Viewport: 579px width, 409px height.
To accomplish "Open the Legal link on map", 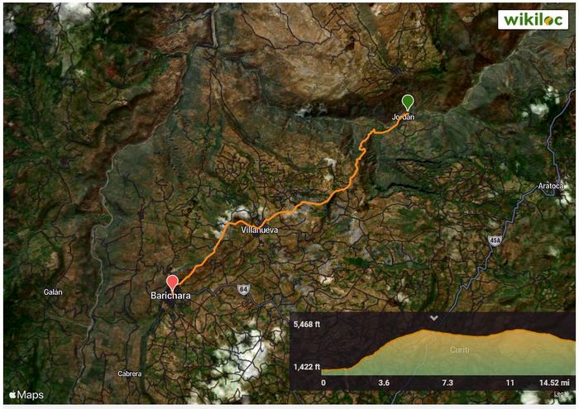I will click(x=561, y=394).
